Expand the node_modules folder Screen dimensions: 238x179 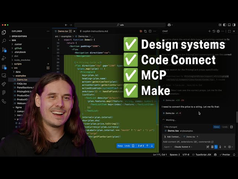[22, 60]
